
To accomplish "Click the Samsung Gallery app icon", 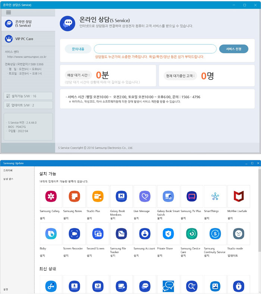I will coord(51,196).
